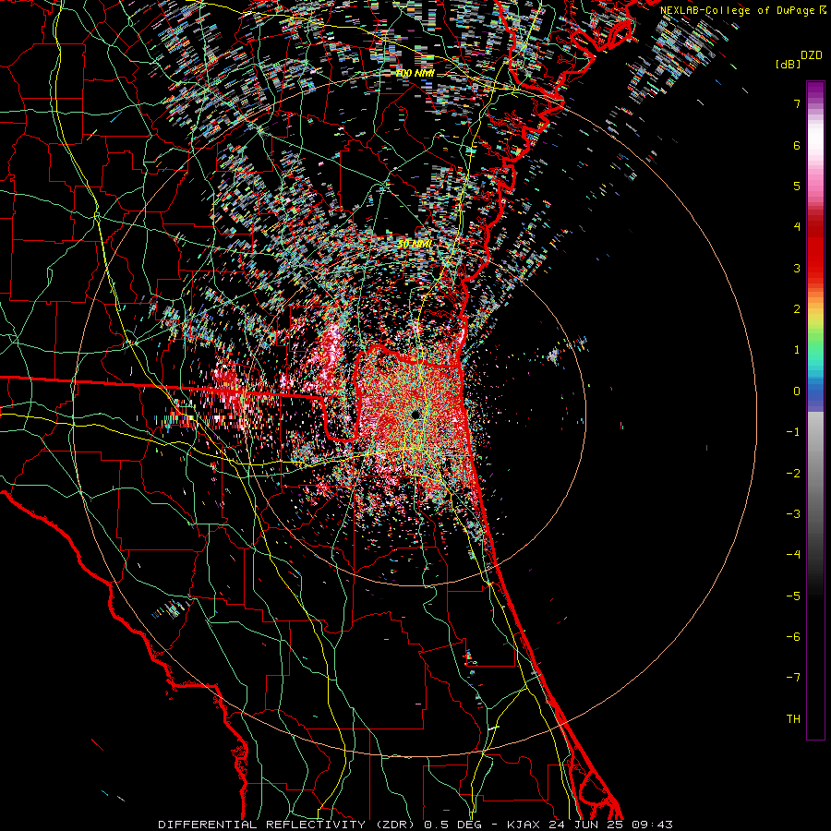Screen dimensions: 831x831
Task: Click the -5 tick label on color scale
Action: (x=793, y=596)
